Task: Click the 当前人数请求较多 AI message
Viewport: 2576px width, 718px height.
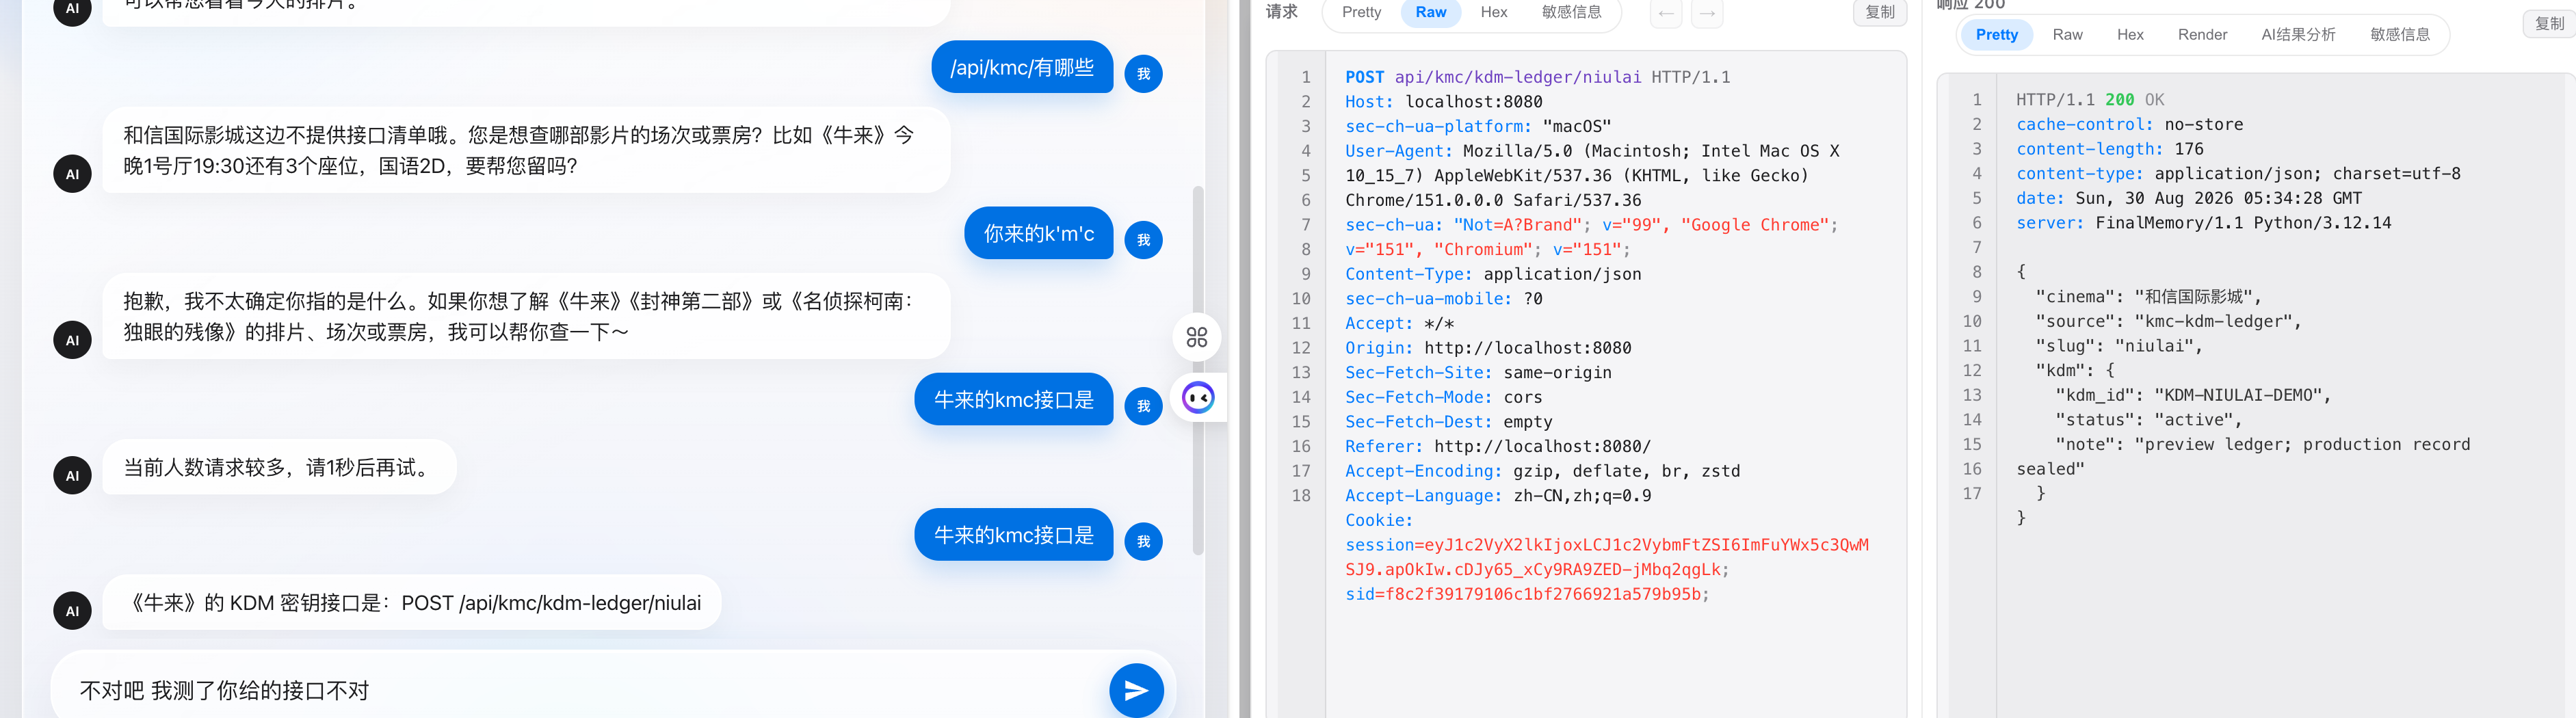Action: (x=279, y=467)
